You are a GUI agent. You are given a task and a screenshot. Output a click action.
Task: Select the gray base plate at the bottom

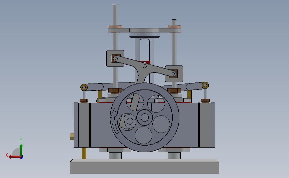coord(145,166)
